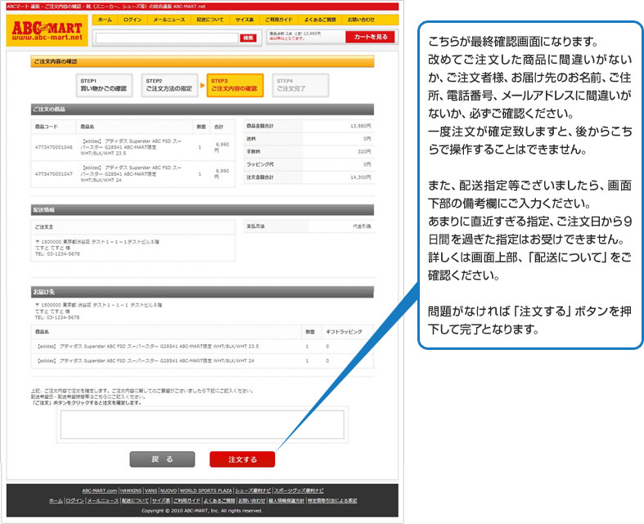Open 配送について in the top navigation bar
This screenshot has height=524, width=644.
pyautogui.click(x=209, y=20)
